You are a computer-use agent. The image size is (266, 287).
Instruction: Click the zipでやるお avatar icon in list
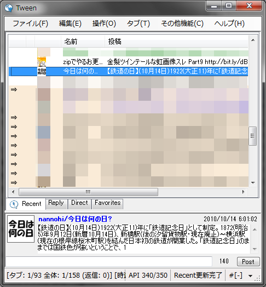tap(42, 62)
